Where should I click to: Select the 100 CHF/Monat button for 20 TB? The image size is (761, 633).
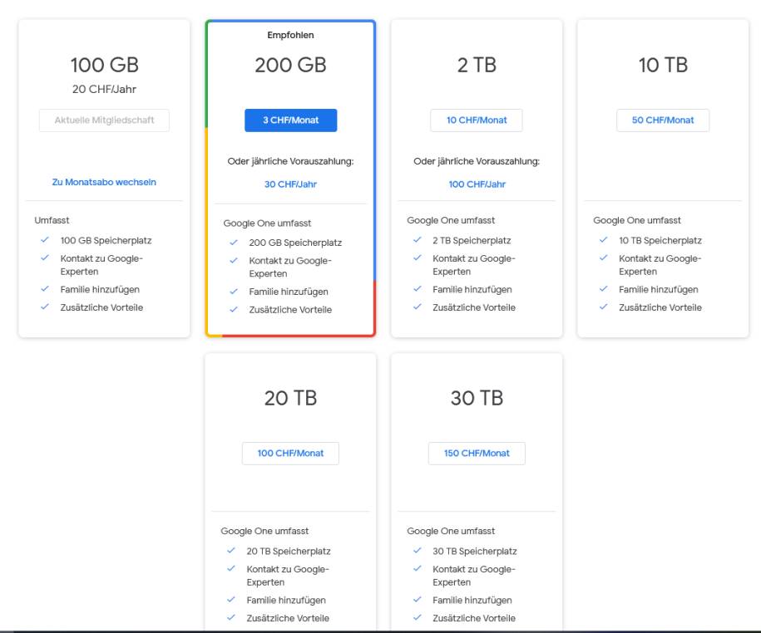(291, 454)
